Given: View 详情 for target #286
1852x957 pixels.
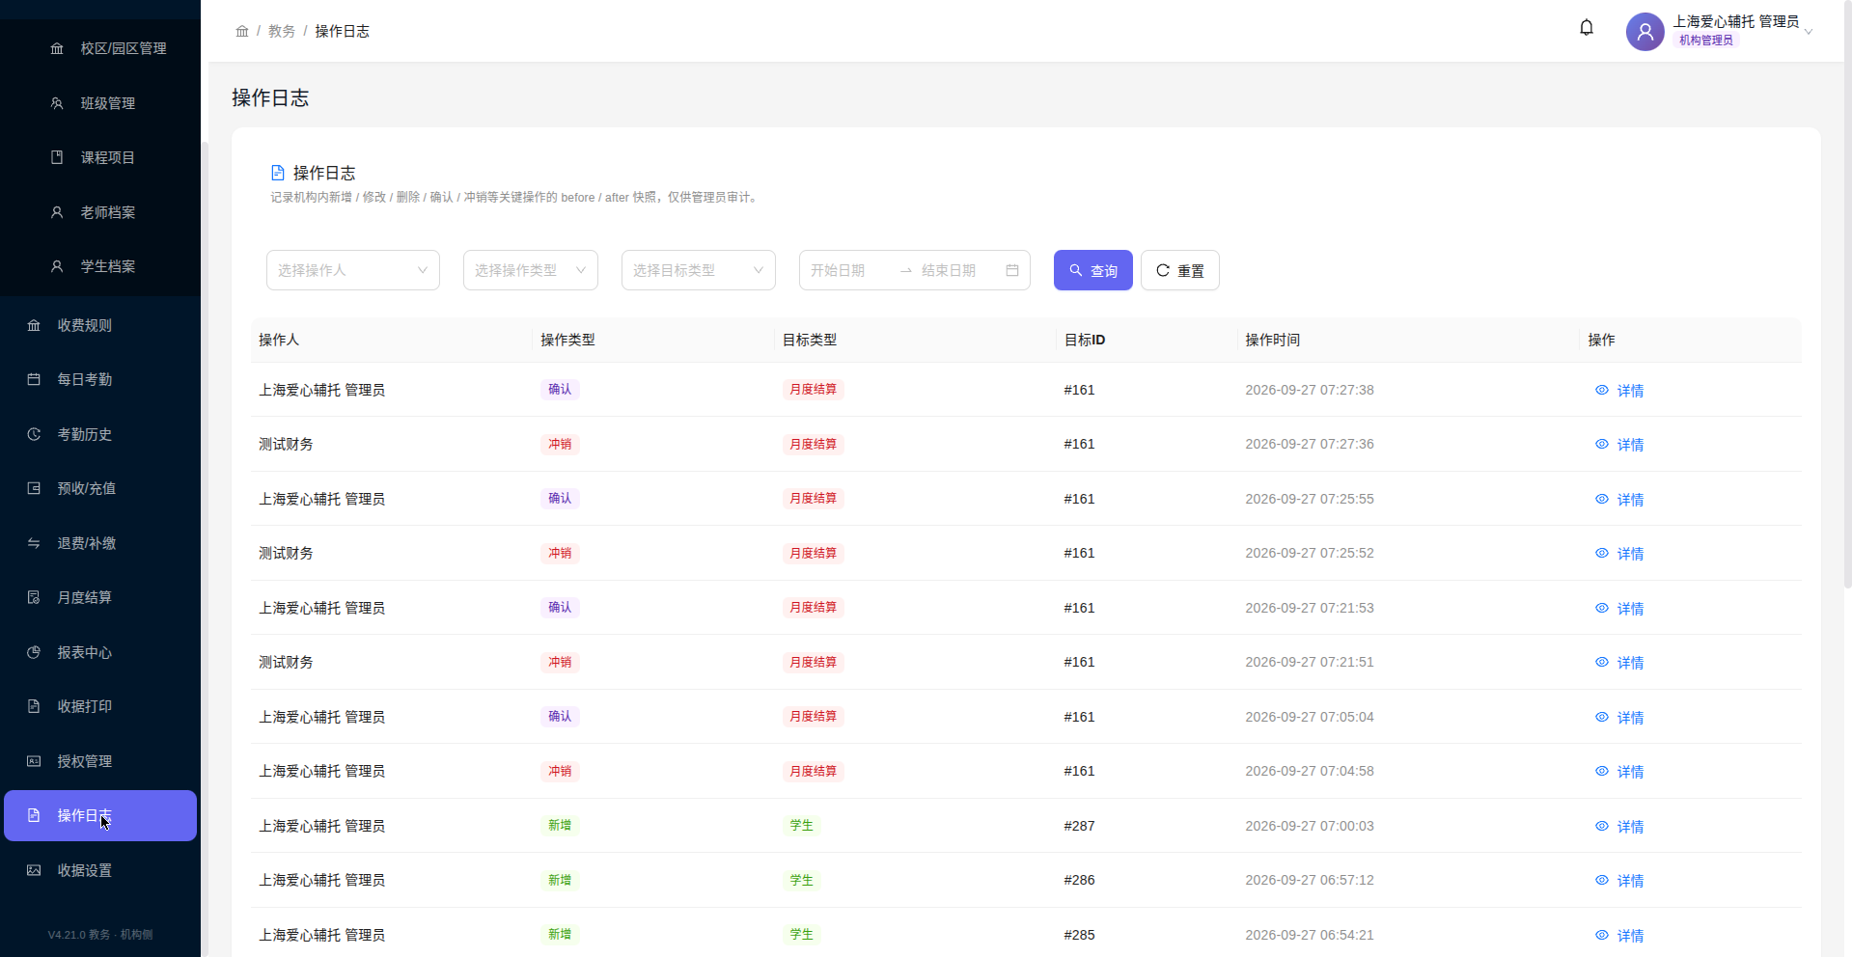Looking at the screenshot, I should pyautogui.click(x=1619, y=880).
